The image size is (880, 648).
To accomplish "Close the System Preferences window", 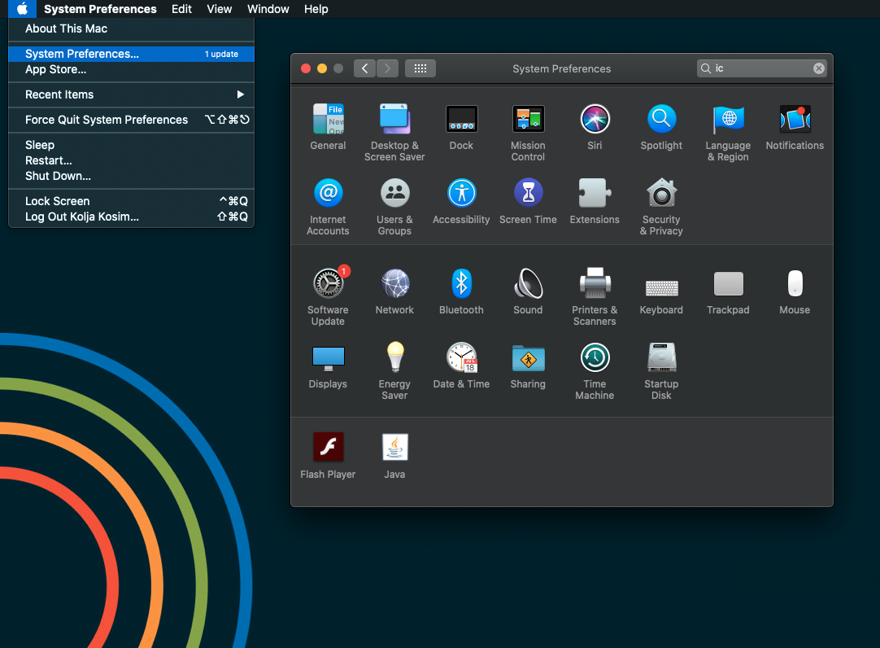I will pos(306,68).
